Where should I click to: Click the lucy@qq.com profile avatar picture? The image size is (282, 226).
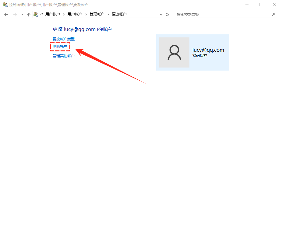click(x=174, y=52)
